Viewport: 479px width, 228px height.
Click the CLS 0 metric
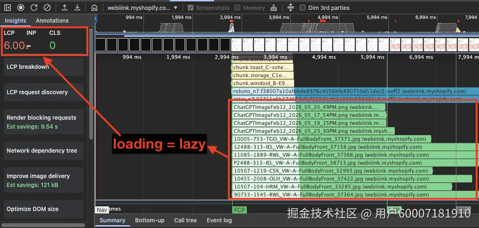[52, 45]
